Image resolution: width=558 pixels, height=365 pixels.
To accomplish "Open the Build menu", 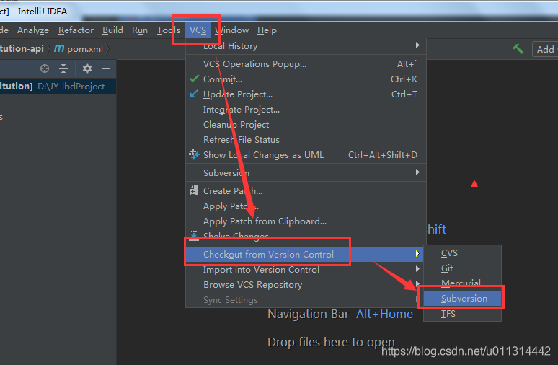I will tap(112, 30).
